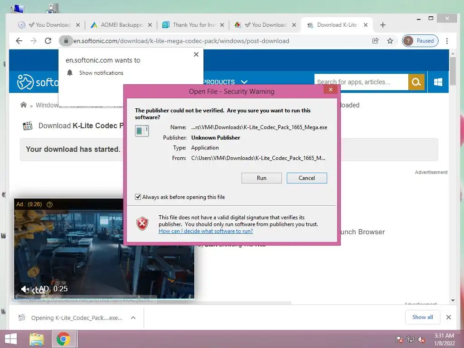Expand the PRODUCTS dropdown menu
464x348 pixels.
click(225, 82)
